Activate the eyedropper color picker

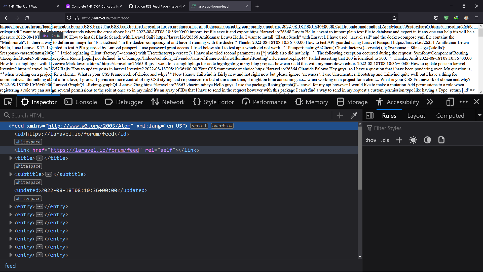pyautogui.click(x=354, y=115)
